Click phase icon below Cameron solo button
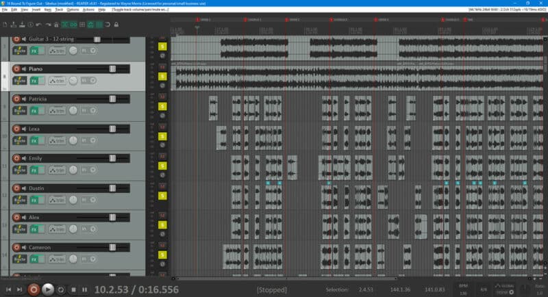Viewport: 548px width, 297px height. pyautogui.click(x=162, y=264)
